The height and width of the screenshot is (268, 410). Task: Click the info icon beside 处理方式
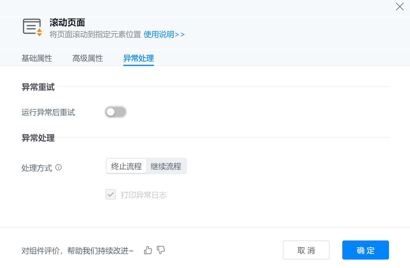58,167
